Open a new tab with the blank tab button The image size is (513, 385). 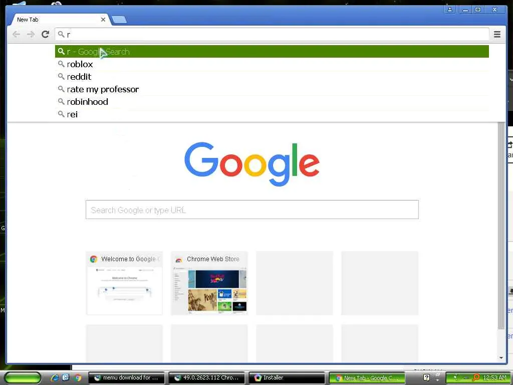tap(119, 20)
